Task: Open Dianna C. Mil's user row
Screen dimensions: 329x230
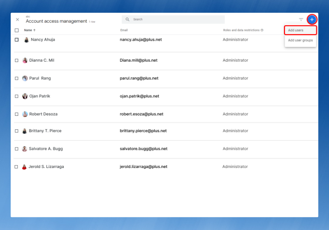Action: [42, 60]
